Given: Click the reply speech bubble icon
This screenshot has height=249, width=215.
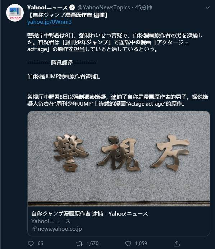Looking at the screenshot, I should click(31, 244).
